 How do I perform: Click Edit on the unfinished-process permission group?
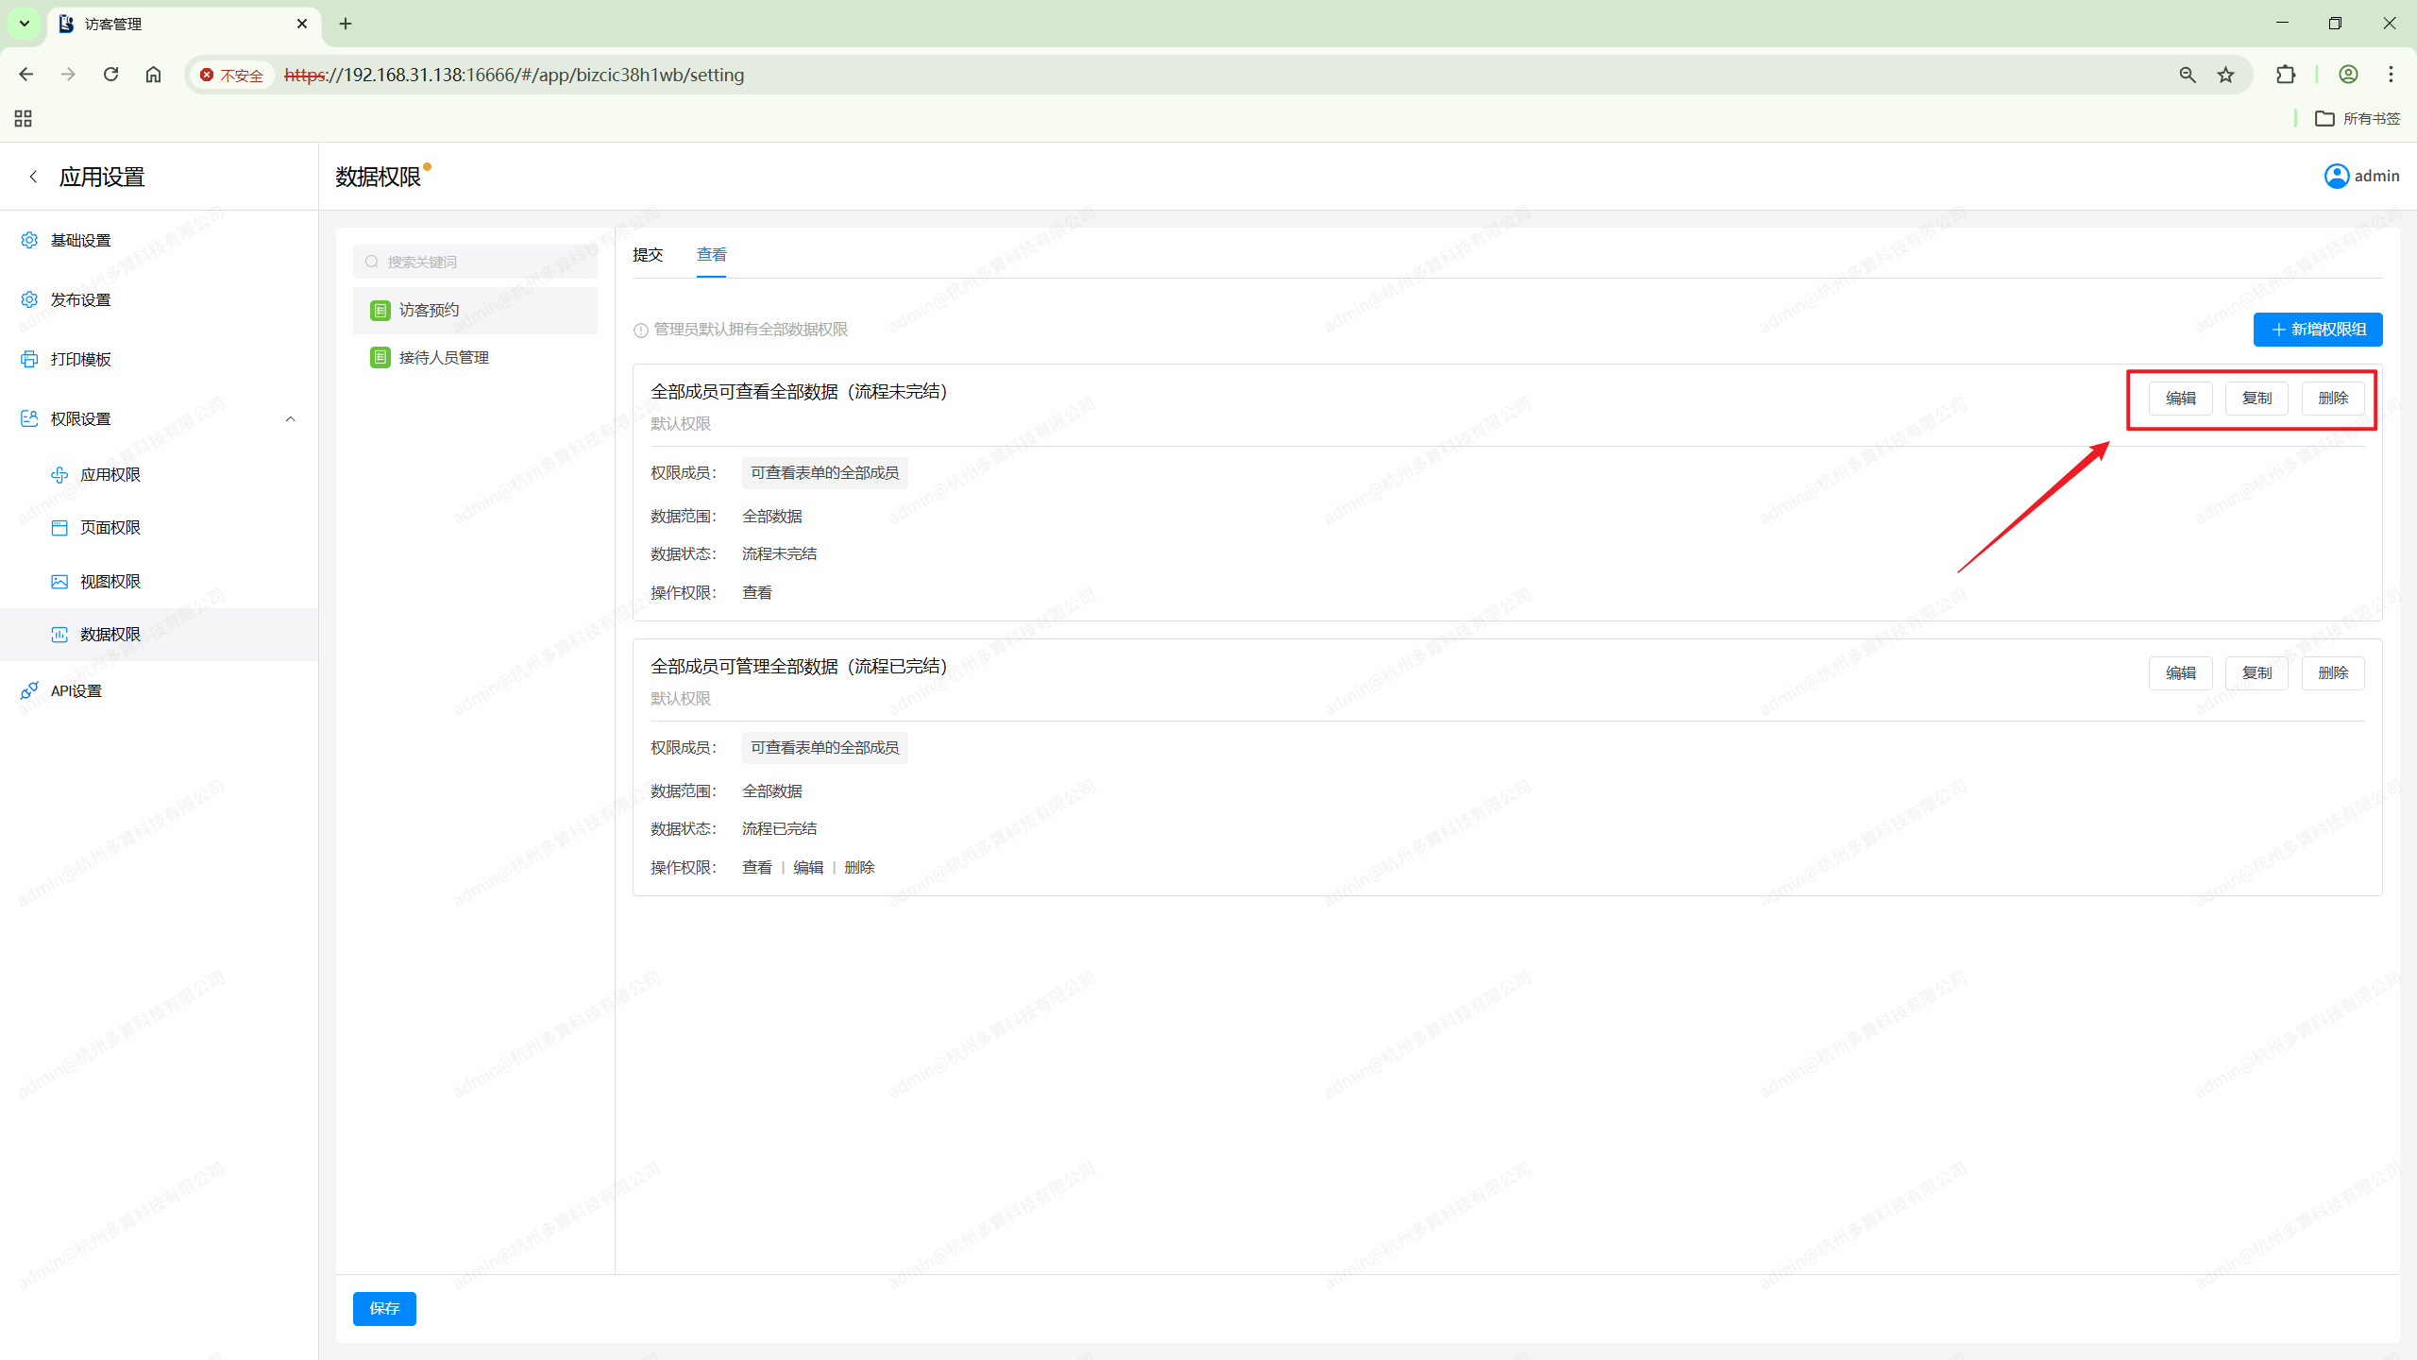(2180, 398)
